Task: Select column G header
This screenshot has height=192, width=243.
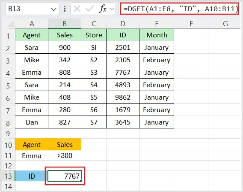Action: click(x=225, y=24)
